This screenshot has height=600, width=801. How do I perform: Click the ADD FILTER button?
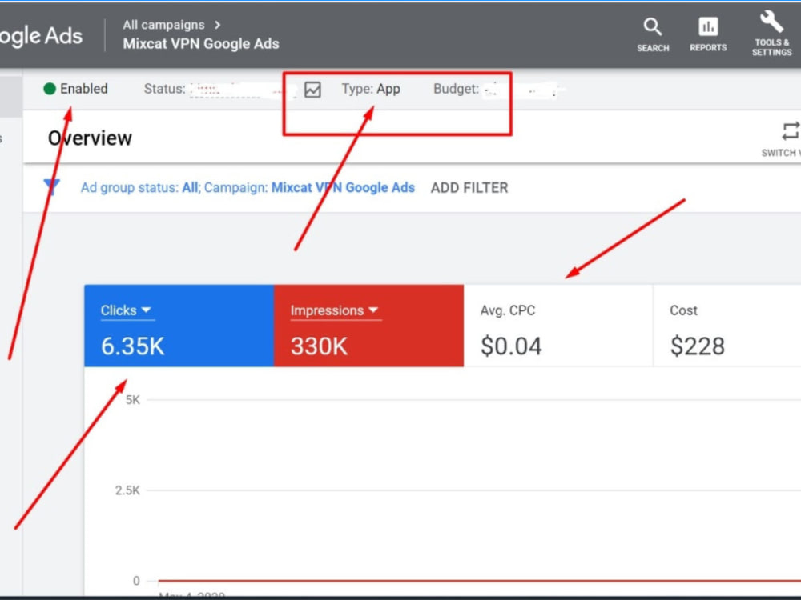click(x=469, y=188)
